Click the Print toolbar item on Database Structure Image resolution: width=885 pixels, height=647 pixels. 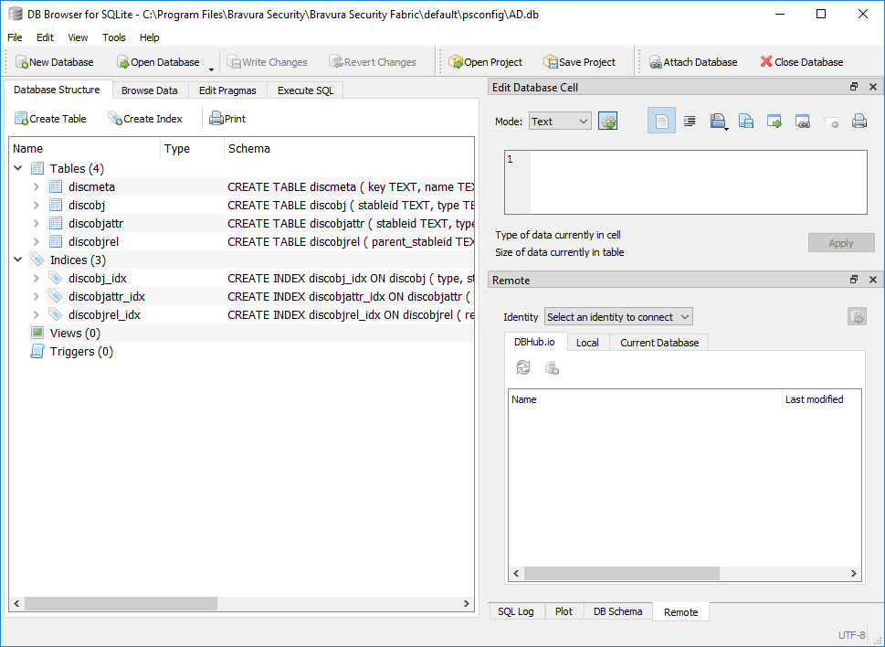tap(227, 118)
